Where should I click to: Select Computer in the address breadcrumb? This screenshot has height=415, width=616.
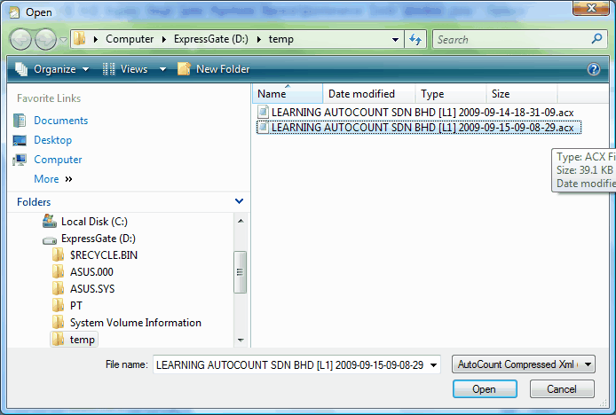130,39
